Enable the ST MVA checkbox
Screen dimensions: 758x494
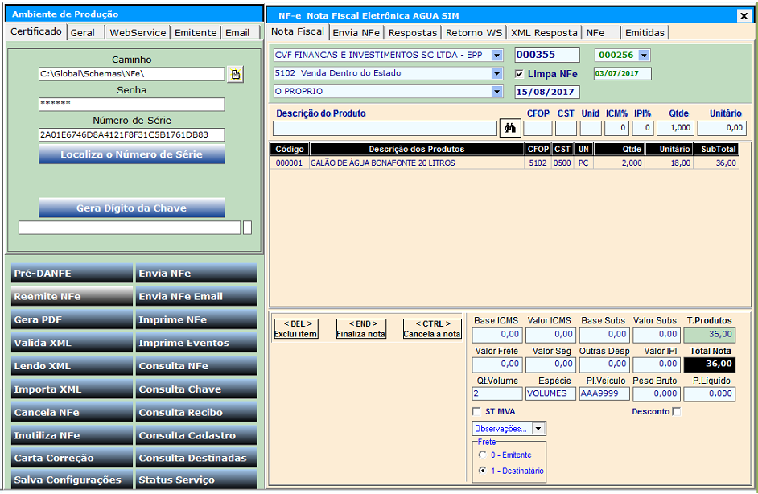coord(476,411)
